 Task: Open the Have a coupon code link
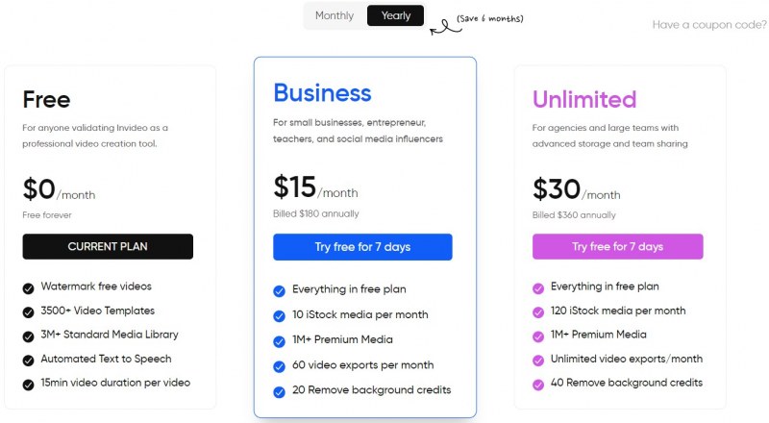pos(709,25)
